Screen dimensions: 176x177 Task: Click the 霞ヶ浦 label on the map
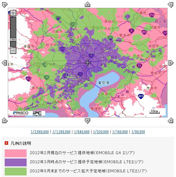point(160,21)
